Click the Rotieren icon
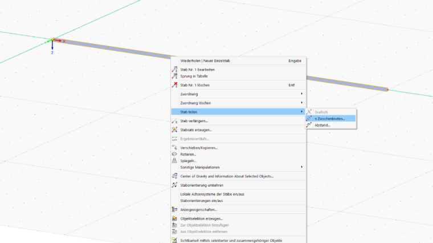This screenshot has width=433, height=243. click(x=174, y=154)
